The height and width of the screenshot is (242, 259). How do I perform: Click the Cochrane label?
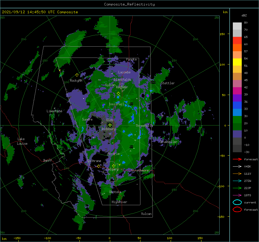click(94, 161)
